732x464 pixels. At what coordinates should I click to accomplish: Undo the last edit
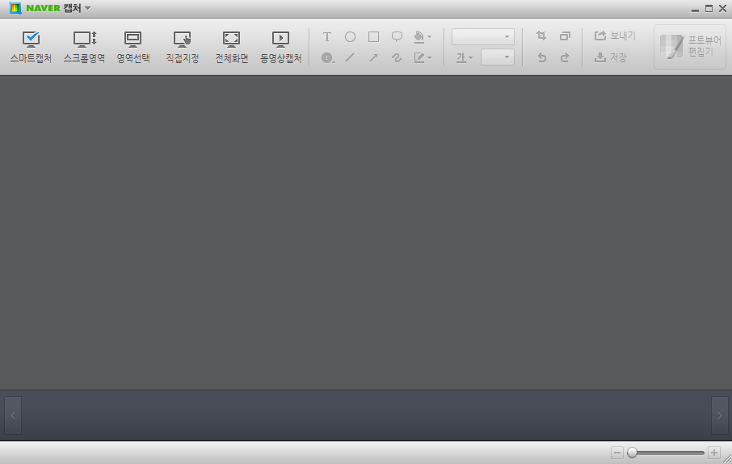point(541,57)
